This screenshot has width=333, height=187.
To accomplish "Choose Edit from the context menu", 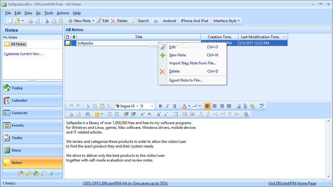I will (x=192, y=47).
